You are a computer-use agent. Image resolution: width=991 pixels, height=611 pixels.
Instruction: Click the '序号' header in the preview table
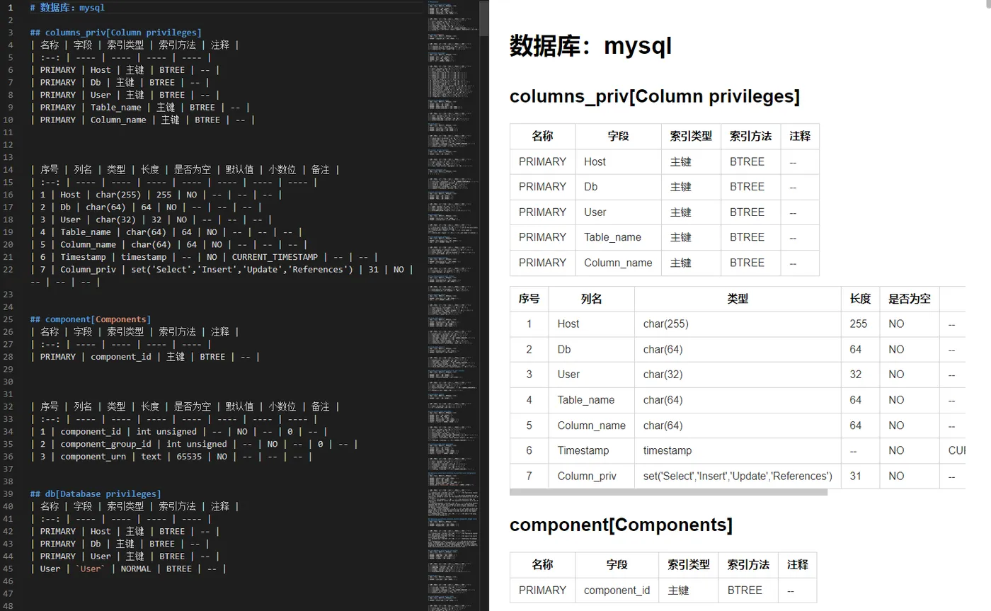pyautogui.click(x=529, y=299)
